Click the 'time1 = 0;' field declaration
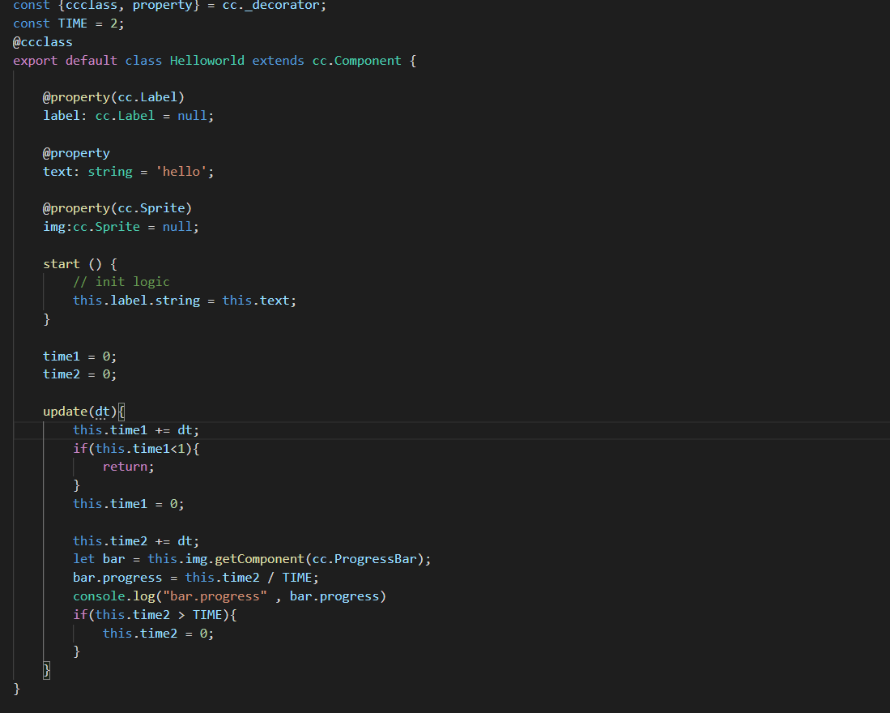 click(80, 356)
